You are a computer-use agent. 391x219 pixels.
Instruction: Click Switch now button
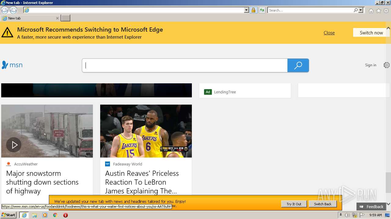click(x=371, y=33)
